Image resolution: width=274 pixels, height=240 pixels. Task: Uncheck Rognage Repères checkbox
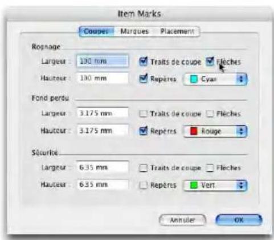click(x=143, y=79)
